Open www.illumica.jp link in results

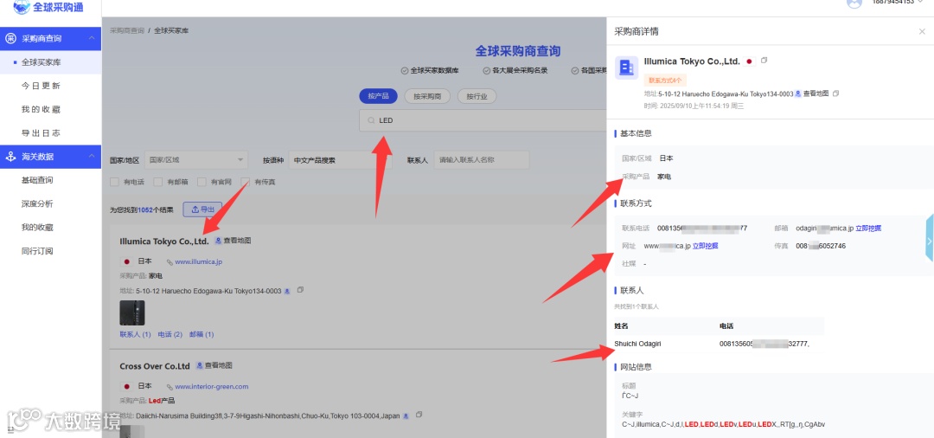pos(198,261)
